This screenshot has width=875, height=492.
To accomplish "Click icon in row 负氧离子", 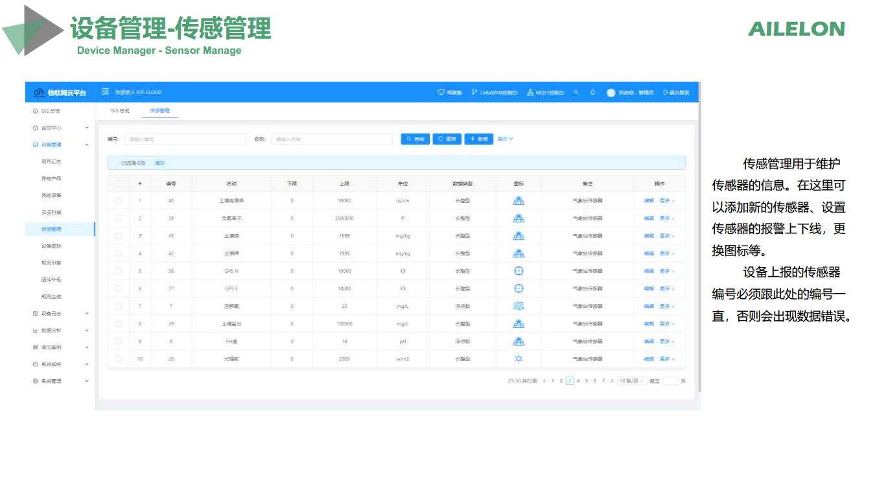I will [x=519, y=218].
